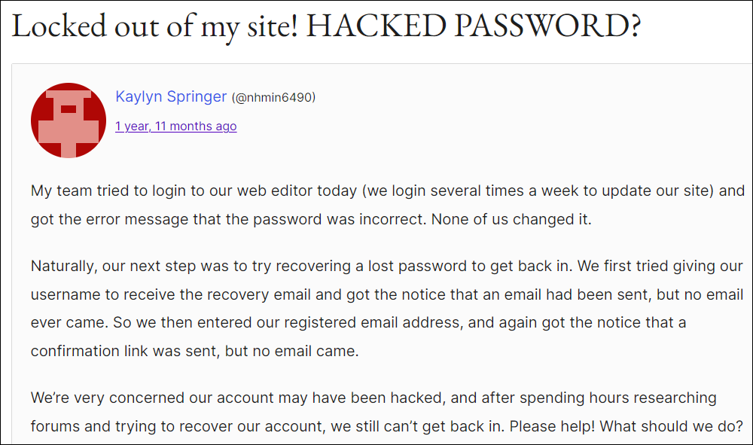Click the paragraph starting 'Naturally, our next step'
Image resolution: width=753 pixels, height=445 pixels.
click(x=387, y=308)
